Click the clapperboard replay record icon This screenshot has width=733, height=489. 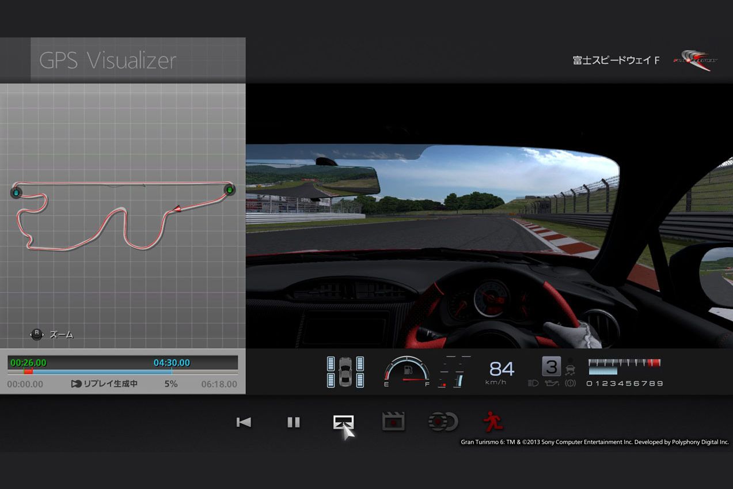coord(393,422)
